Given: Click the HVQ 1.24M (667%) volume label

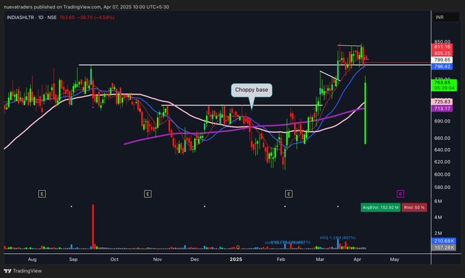Looking at the screenshot, I should (x=338, y=238).
